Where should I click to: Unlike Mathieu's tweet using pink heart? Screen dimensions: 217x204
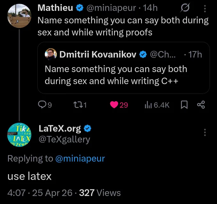pyautogui.click(x=119, y=105)
